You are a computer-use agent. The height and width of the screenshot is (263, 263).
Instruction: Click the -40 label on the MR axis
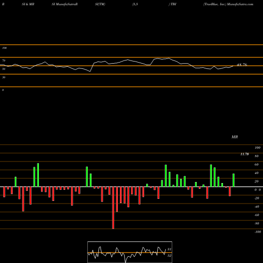(257, 207)
